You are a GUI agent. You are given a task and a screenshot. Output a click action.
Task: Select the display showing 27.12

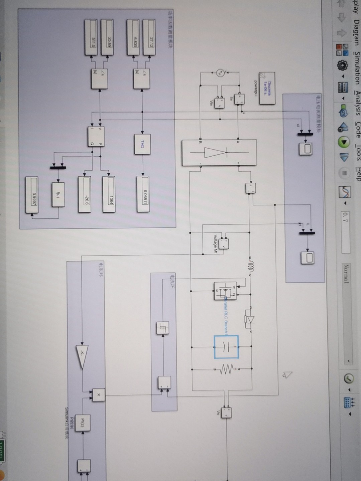tap(150, 36)
